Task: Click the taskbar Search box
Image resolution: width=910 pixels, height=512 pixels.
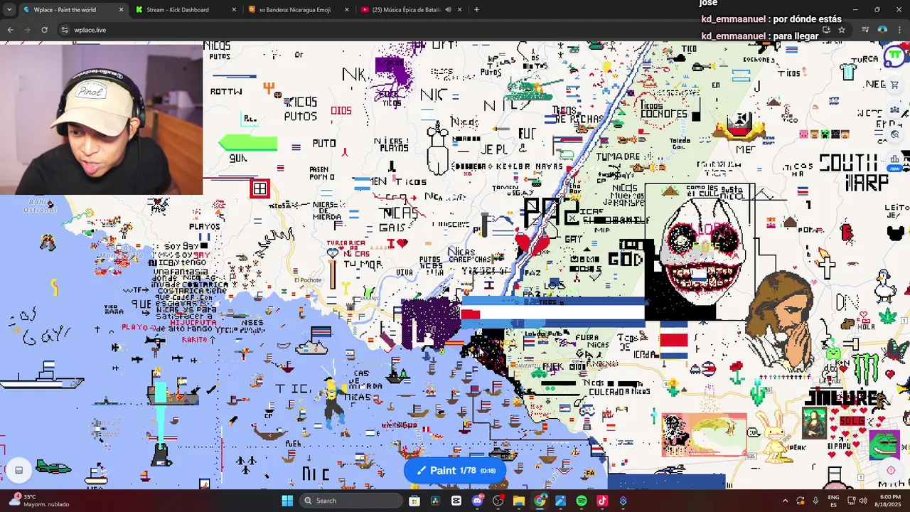Action: click(351, 501)
